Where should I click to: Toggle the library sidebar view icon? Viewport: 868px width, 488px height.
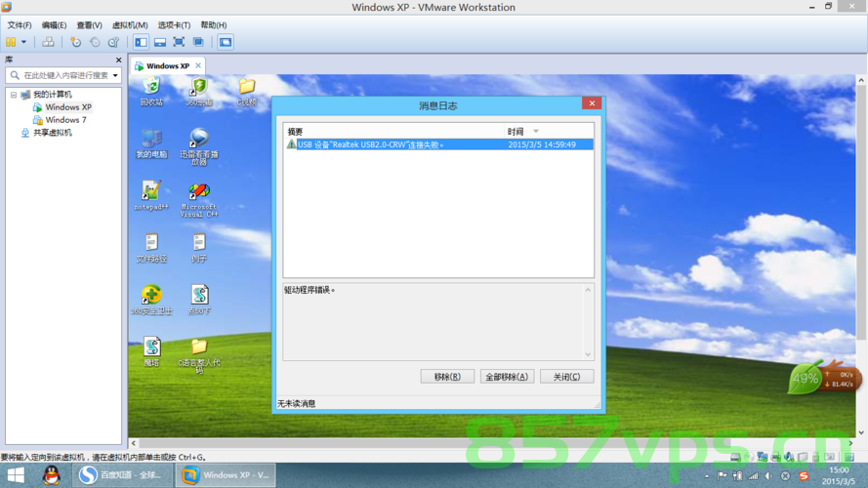(x=142, y=42)
